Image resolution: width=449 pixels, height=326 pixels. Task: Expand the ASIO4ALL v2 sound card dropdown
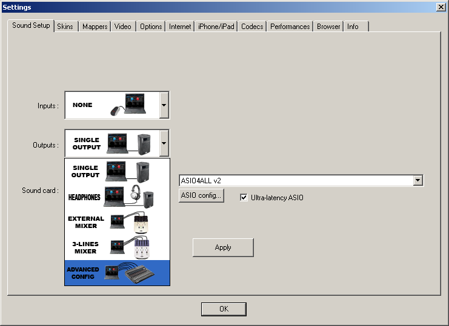417,180
